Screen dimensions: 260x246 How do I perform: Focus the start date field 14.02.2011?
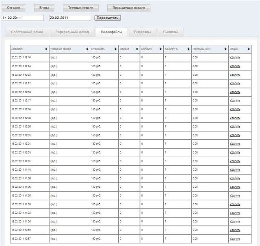click(x=23, y=18)
